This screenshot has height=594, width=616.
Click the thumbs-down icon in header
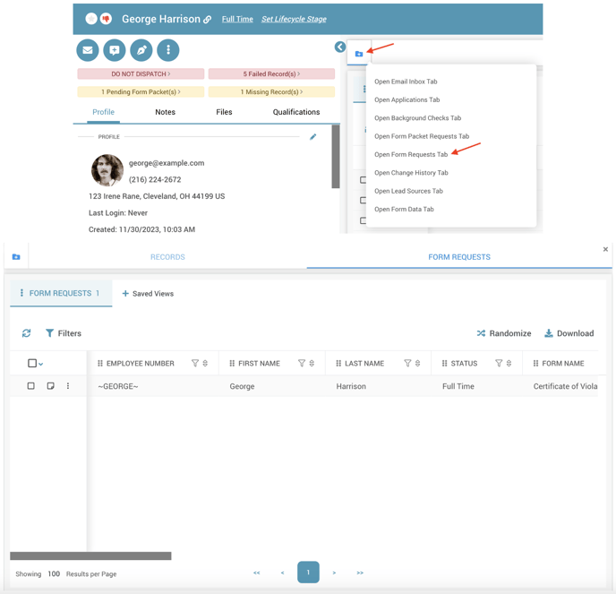[x=106, y=19]
